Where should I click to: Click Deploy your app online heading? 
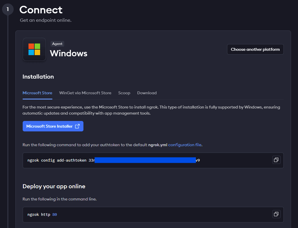point(54,187)
